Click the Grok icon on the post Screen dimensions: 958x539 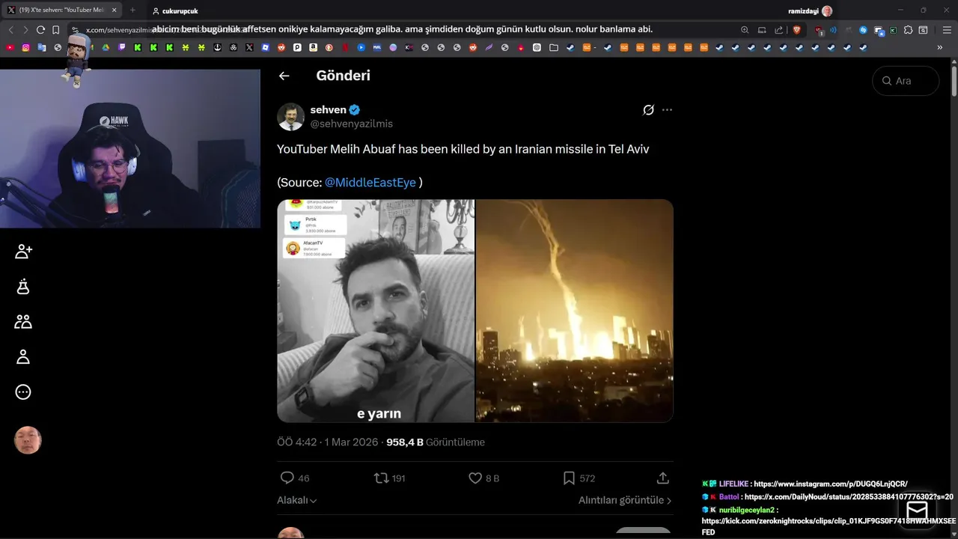click(x=649, y=110)
